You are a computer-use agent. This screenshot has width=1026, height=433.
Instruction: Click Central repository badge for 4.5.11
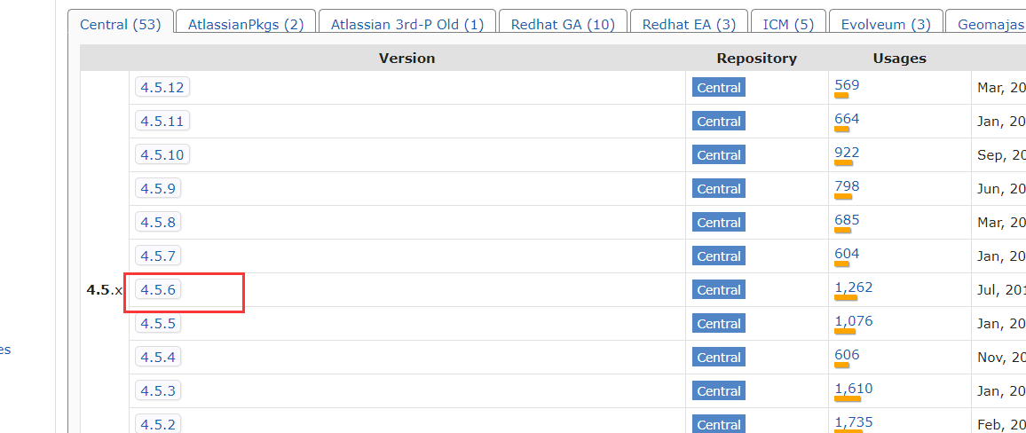[x=719, y=122]
